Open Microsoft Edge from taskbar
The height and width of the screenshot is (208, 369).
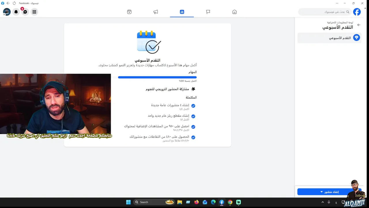(213, 202)
